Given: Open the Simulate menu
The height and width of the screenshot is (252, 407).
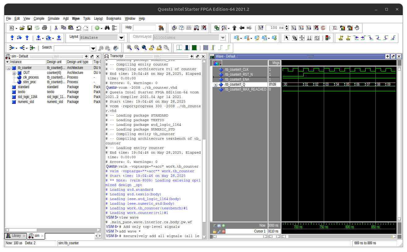Looking at the screenshot, I should pyautogui.click(x=54, y=19).
